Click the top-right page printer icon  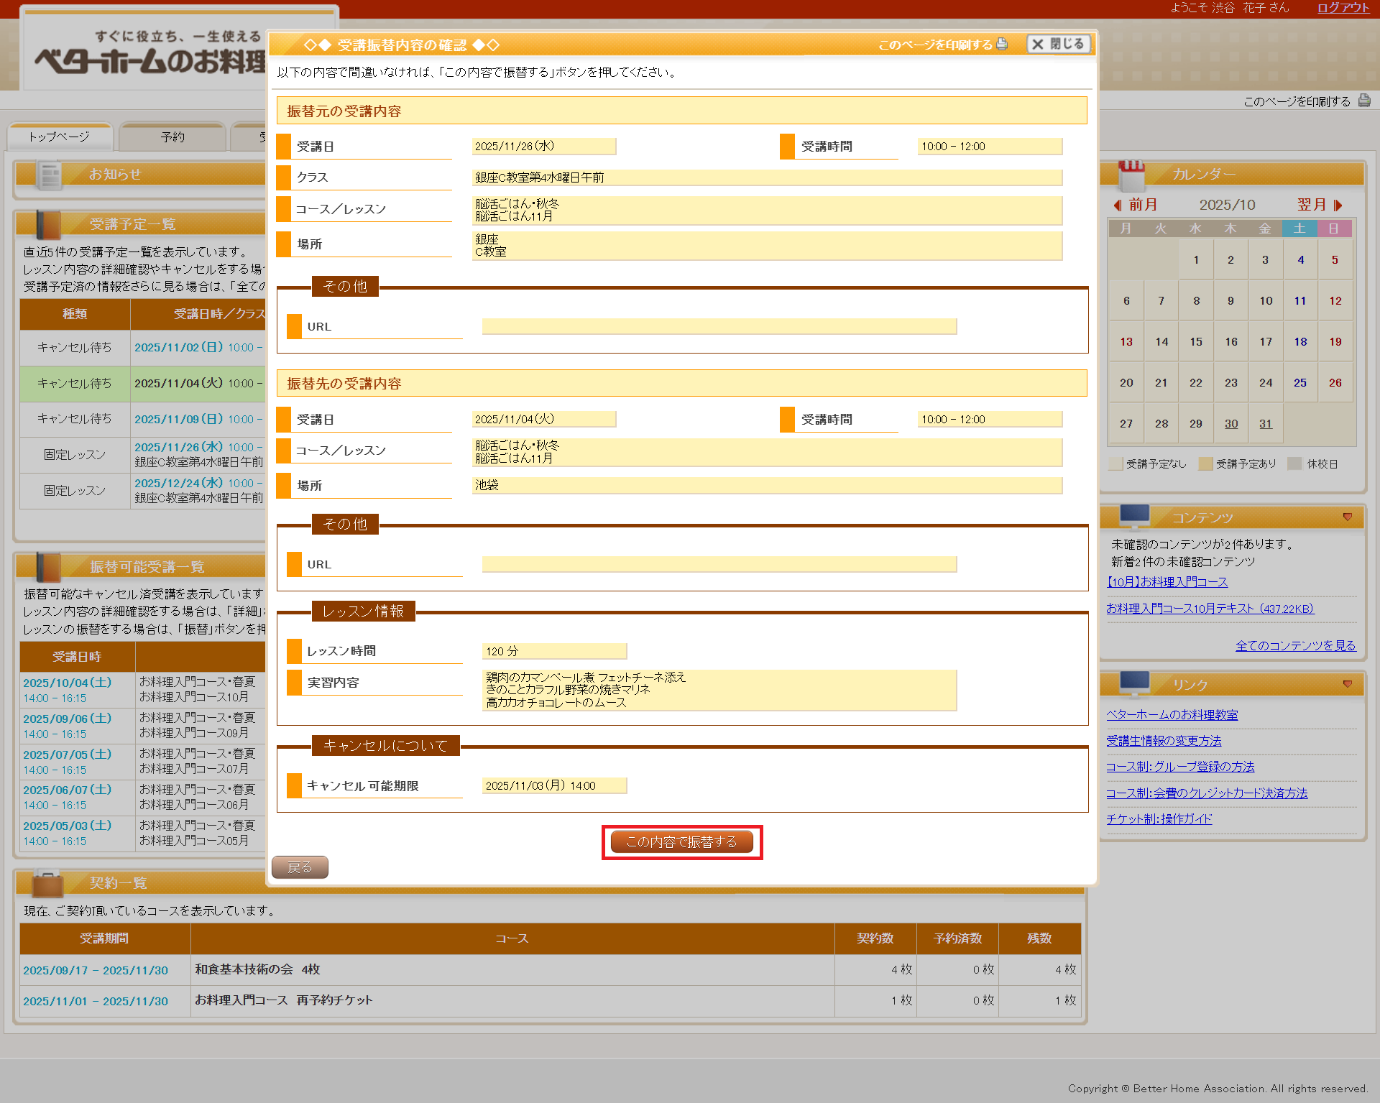click(x=1364, y=101)
